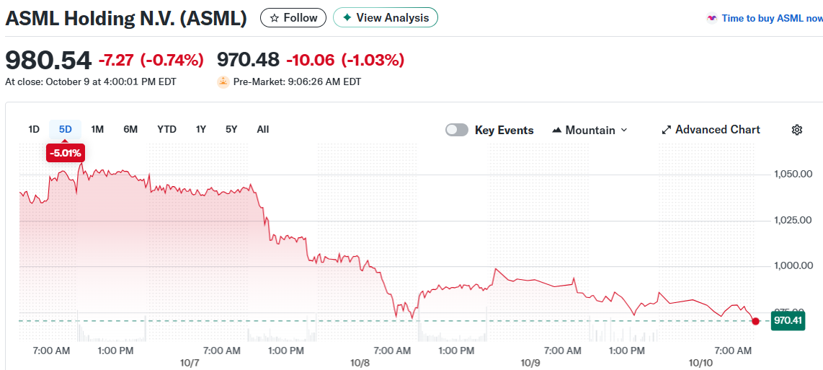The width and height of the screenshot is (823, 370).
Task: Toggle the Key Events switch
Action: point(456,130)
